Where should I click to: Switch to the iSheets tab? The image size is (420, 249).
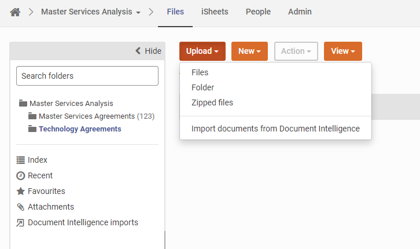(215, 12)
